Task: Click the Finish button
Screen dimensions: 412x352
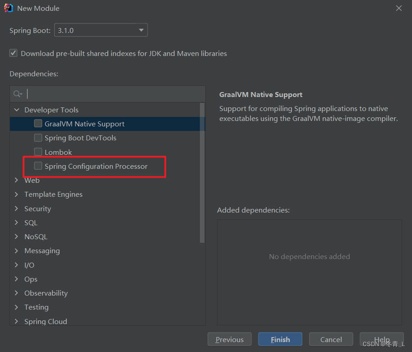Action: (280, 339)
